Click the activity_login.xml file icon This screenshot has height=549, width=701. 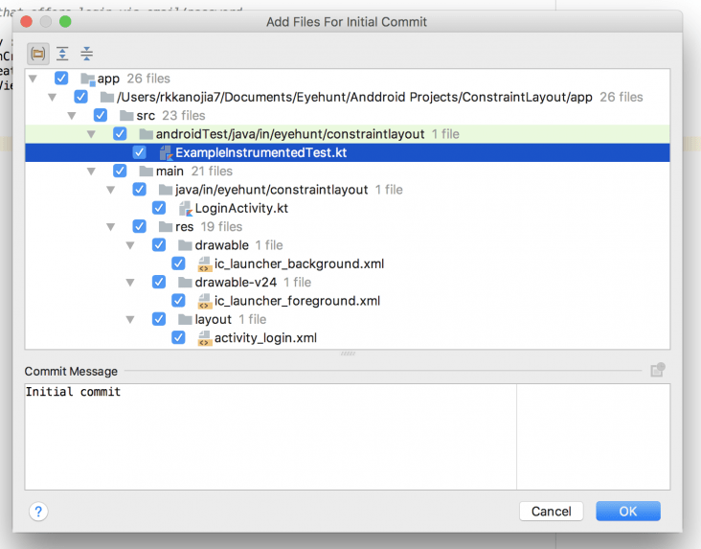[205, 338]
